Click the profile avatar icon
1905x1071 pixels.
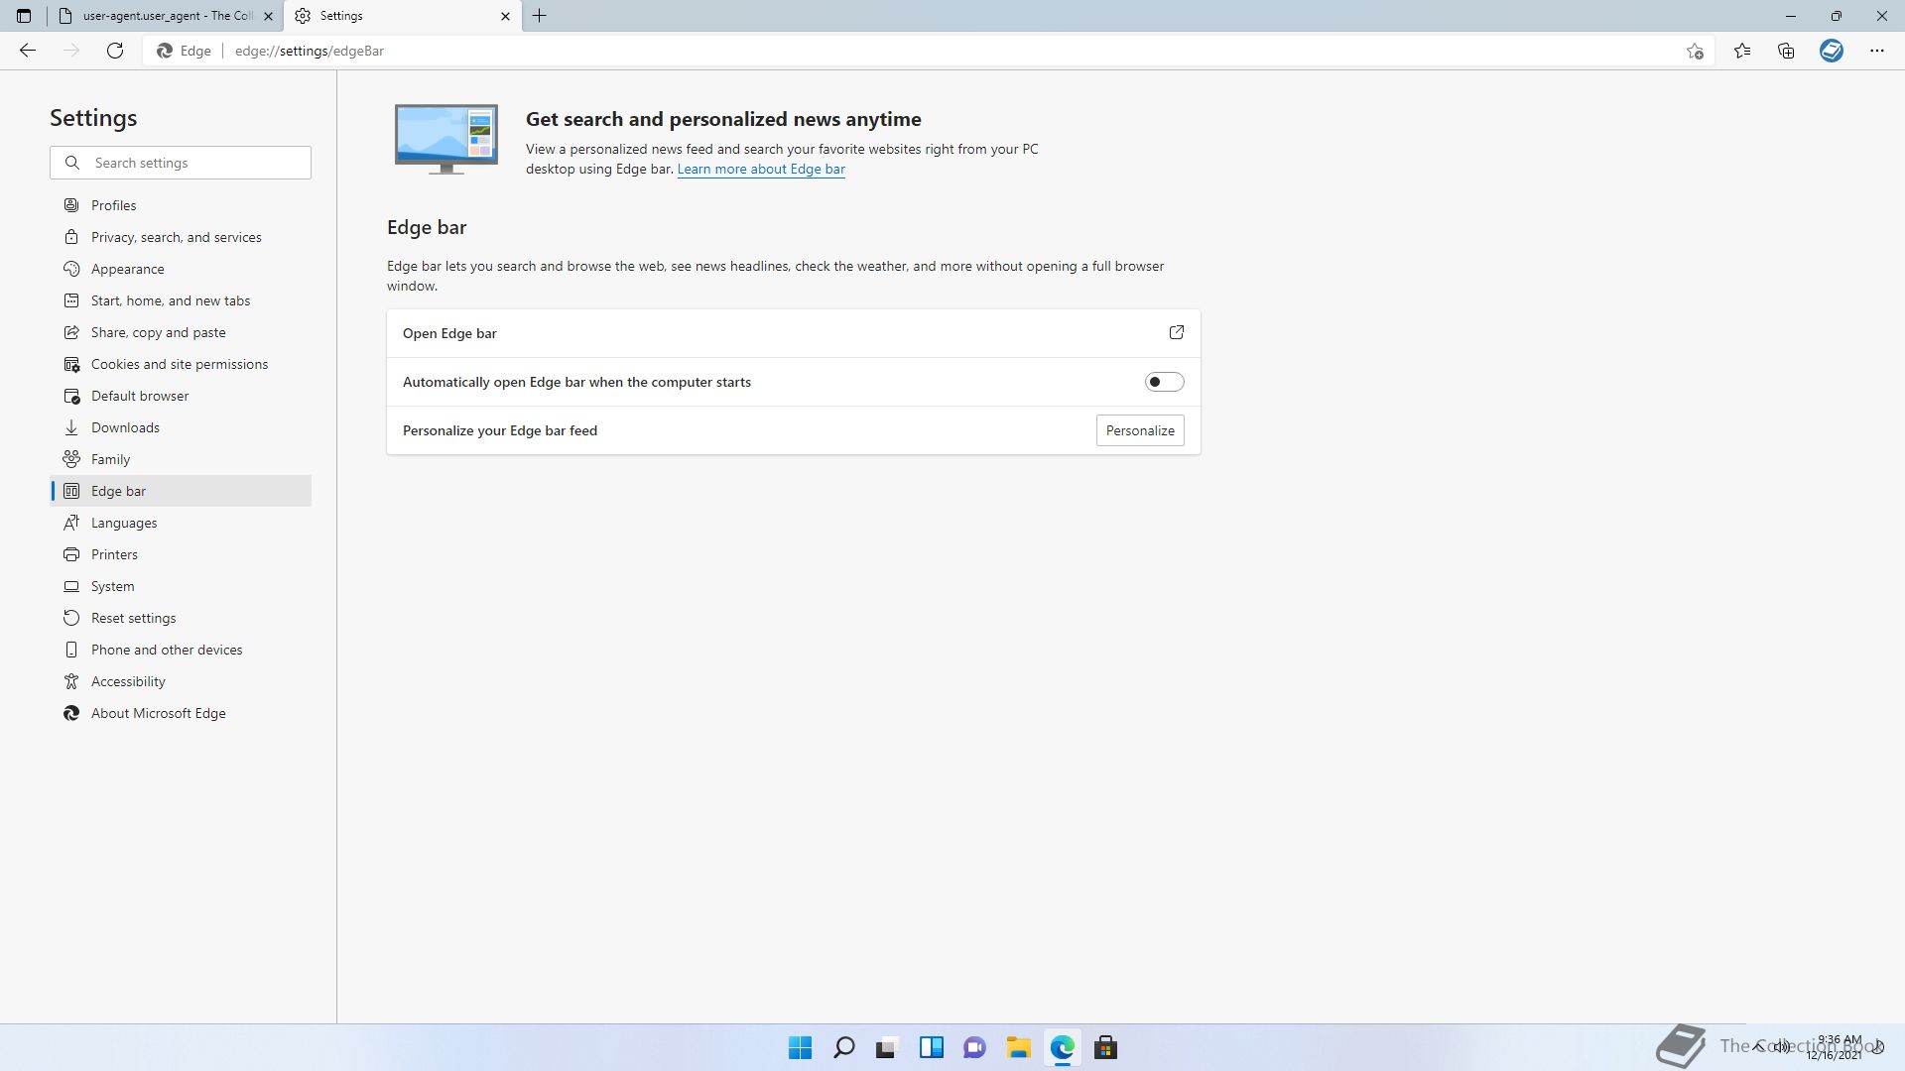click(x=1832, y=51)
